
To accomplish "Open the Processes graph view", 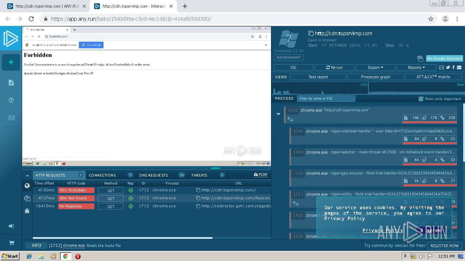I will pos(376,77).
